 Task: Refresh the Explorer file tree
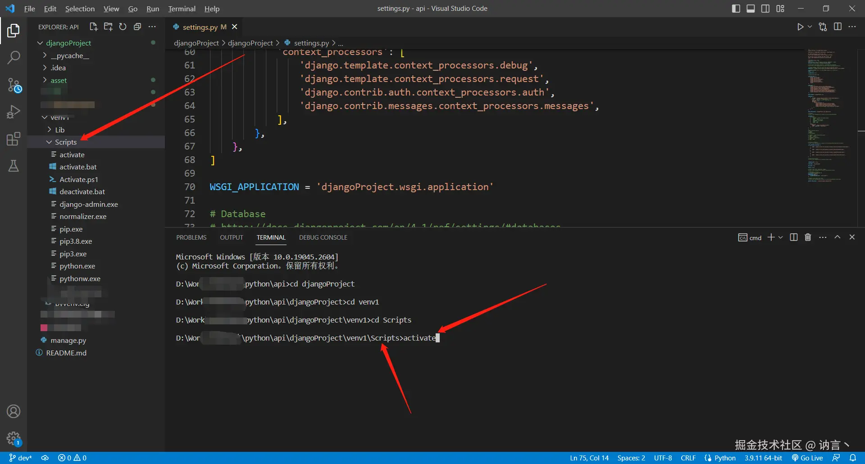point(123,27)
